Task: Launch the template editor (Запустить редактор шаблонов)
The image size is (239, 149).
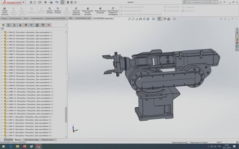Action: tap(76, 10)
